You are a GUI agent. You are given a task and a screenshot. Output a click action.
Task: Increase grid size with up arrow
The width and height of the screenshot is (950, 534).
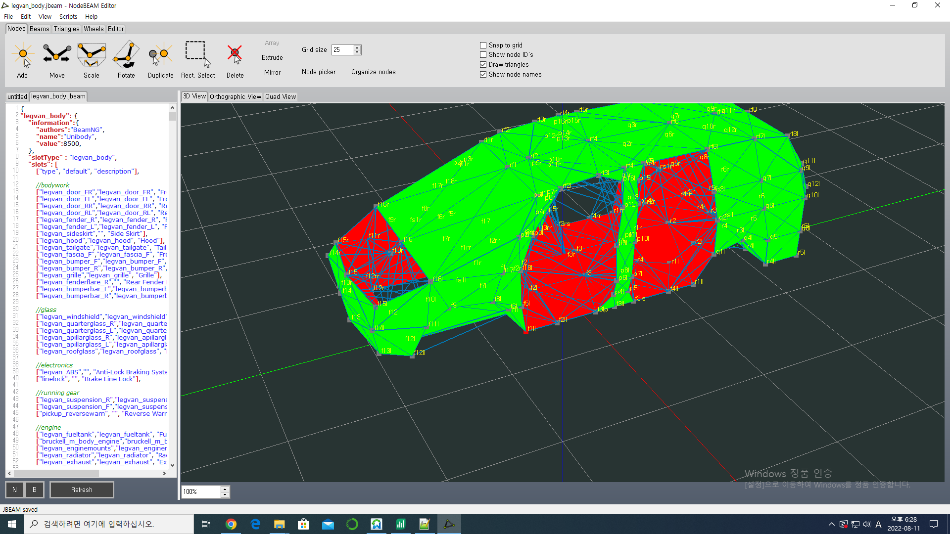click(x=357, y=47)
